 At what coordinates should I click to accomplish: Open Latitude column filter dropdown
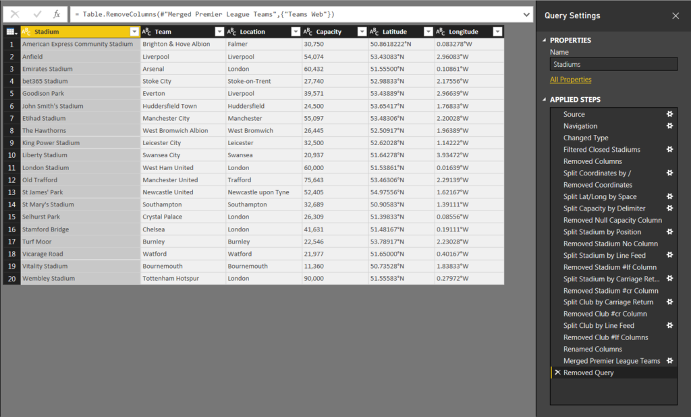click(x=429, y=32)
